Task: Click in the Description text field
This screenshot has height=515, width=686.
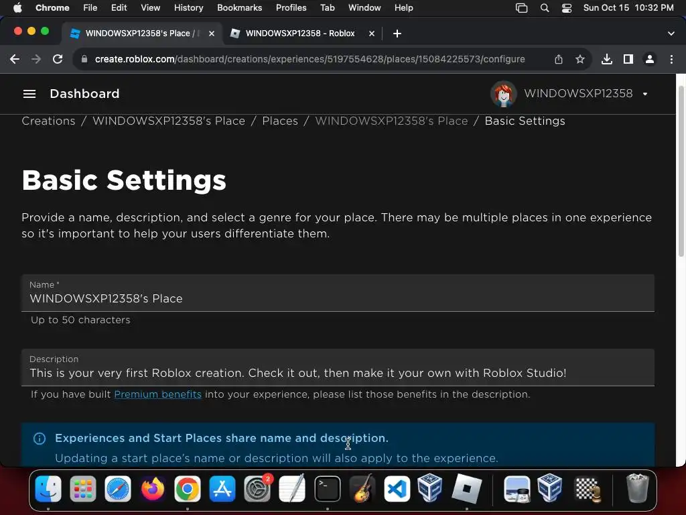Action: pos(338,367)
